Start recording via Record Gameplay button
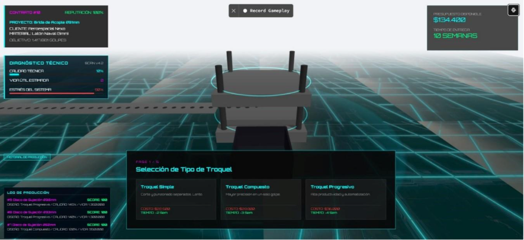The image size is (524, 240). [x=266, y=11]
